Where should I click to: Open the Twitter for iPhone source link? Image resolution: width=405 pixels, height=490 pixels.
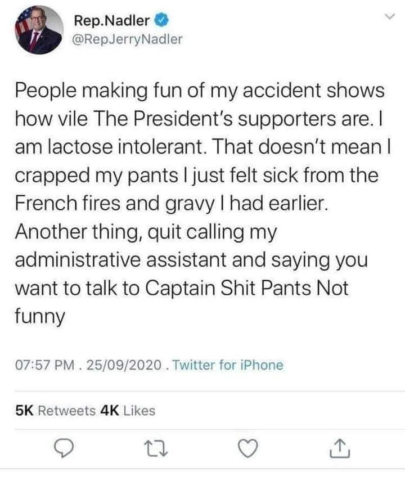(227, 365)
